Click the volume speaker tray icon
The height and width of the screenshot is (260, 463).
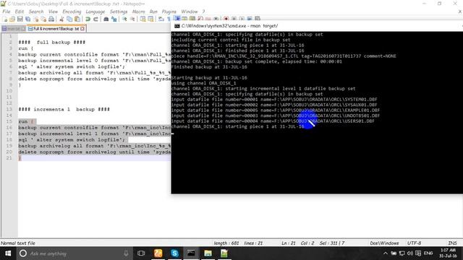pyautogui.click(x=410, y=253)
